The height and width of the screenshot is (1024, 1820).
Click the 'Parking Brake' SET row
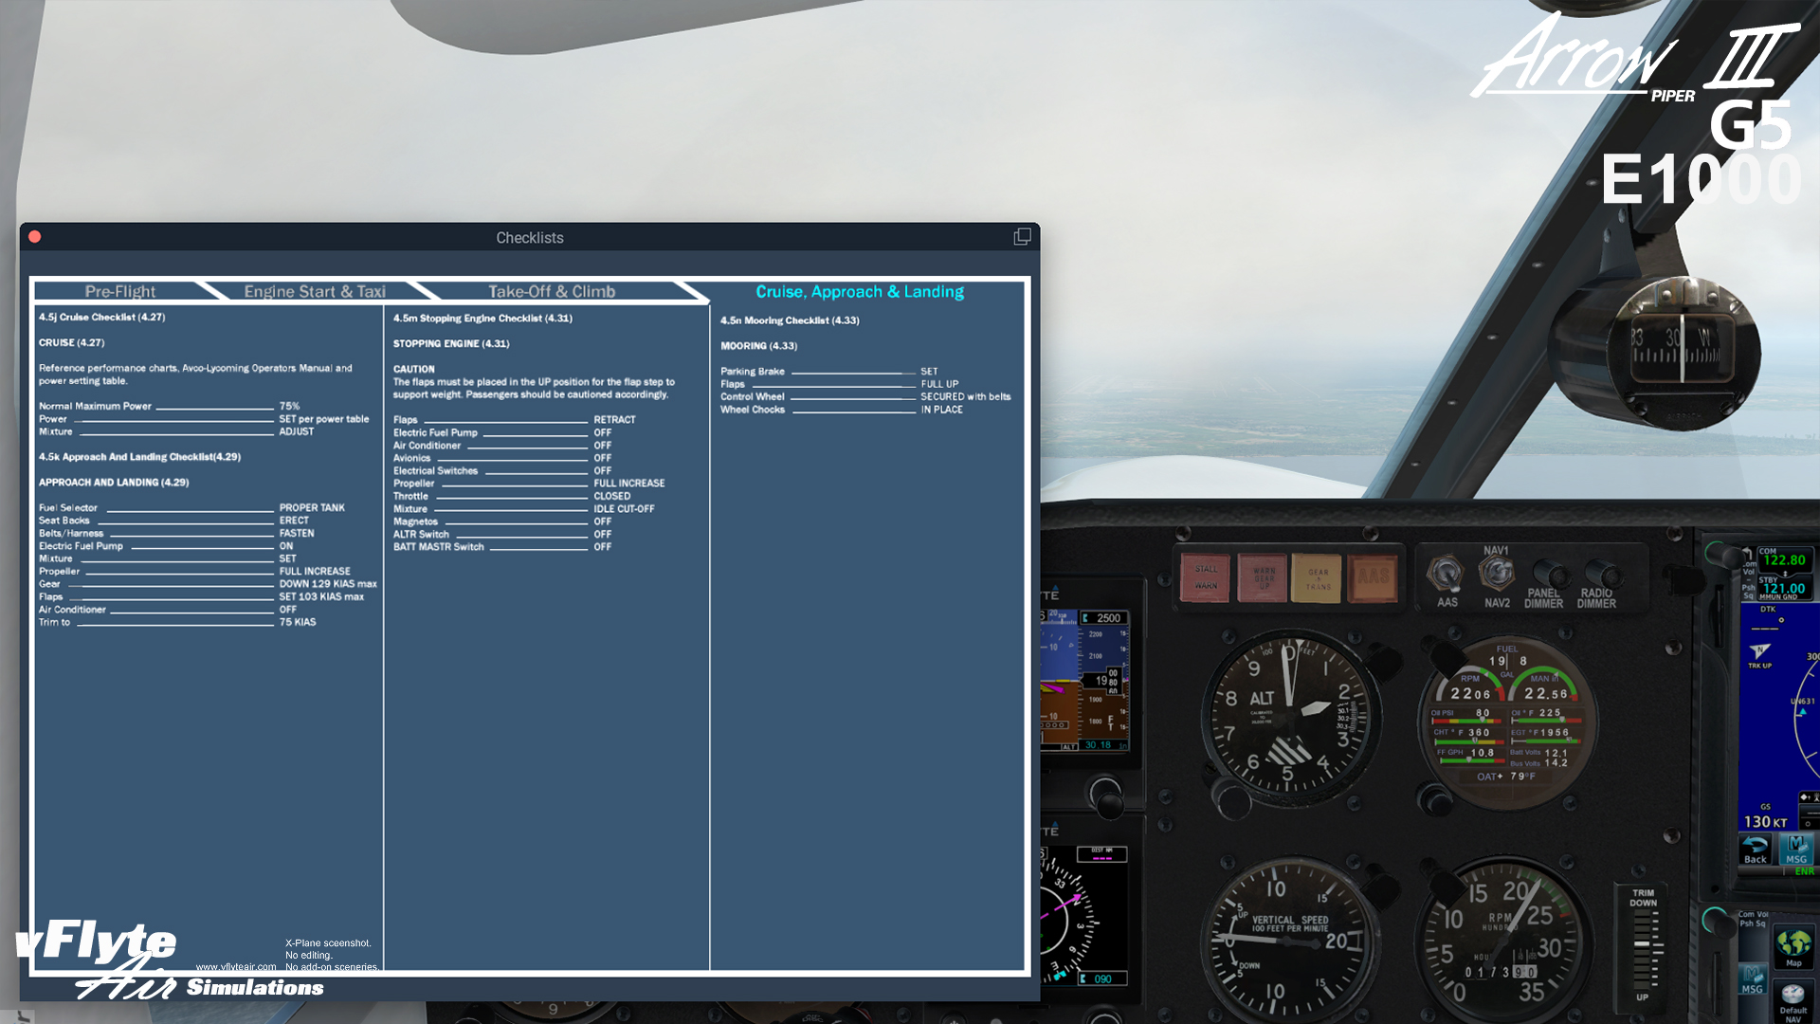pos(829,372)
